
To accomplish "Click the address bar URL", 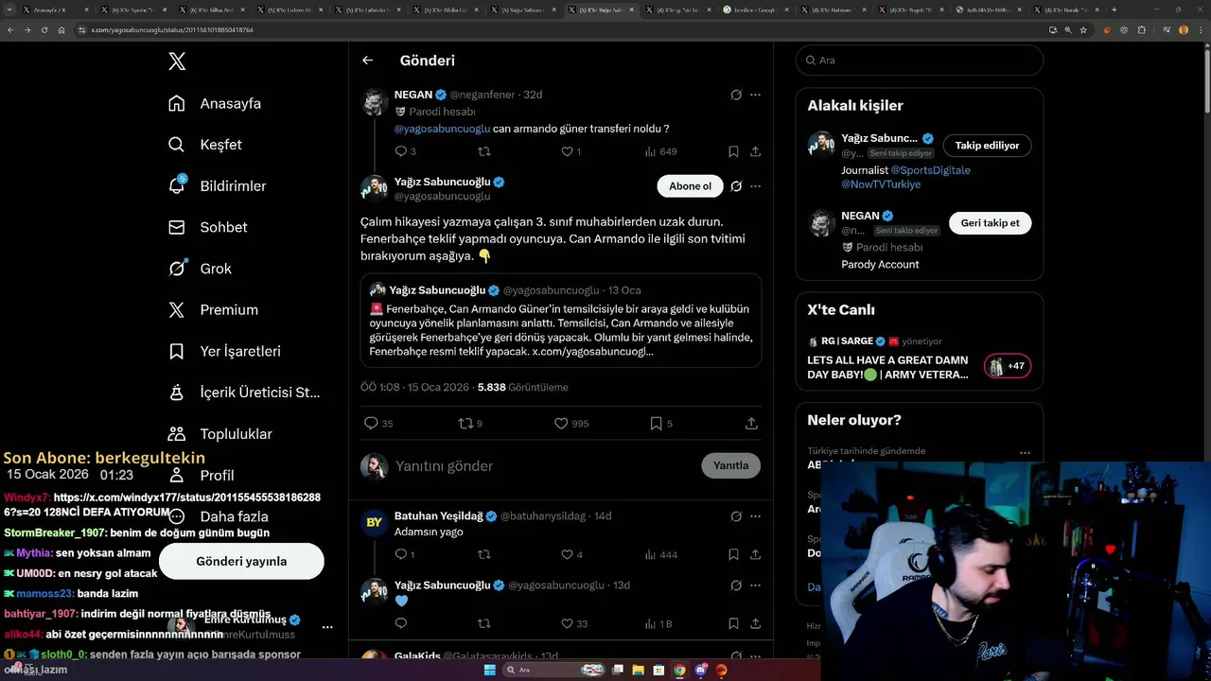I will 172,30.
